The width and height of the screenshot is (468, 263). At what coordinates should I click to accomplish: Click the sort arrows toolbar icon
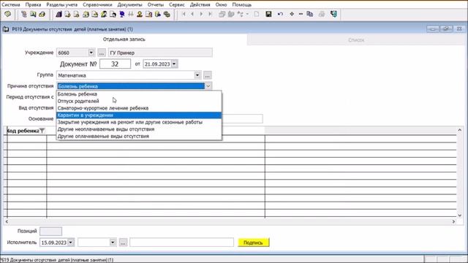240,14
